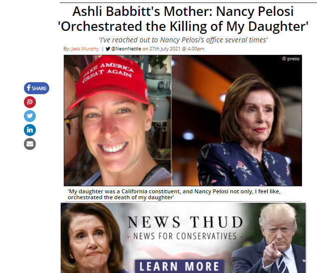Click the Twitter bird beside @NeonNettle
This screenshot has width=317, height=273.
(108, 49)
